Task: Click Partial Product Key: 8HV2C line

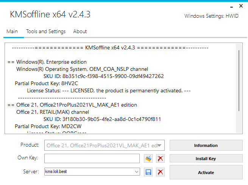Action: (x=46, y=83)
